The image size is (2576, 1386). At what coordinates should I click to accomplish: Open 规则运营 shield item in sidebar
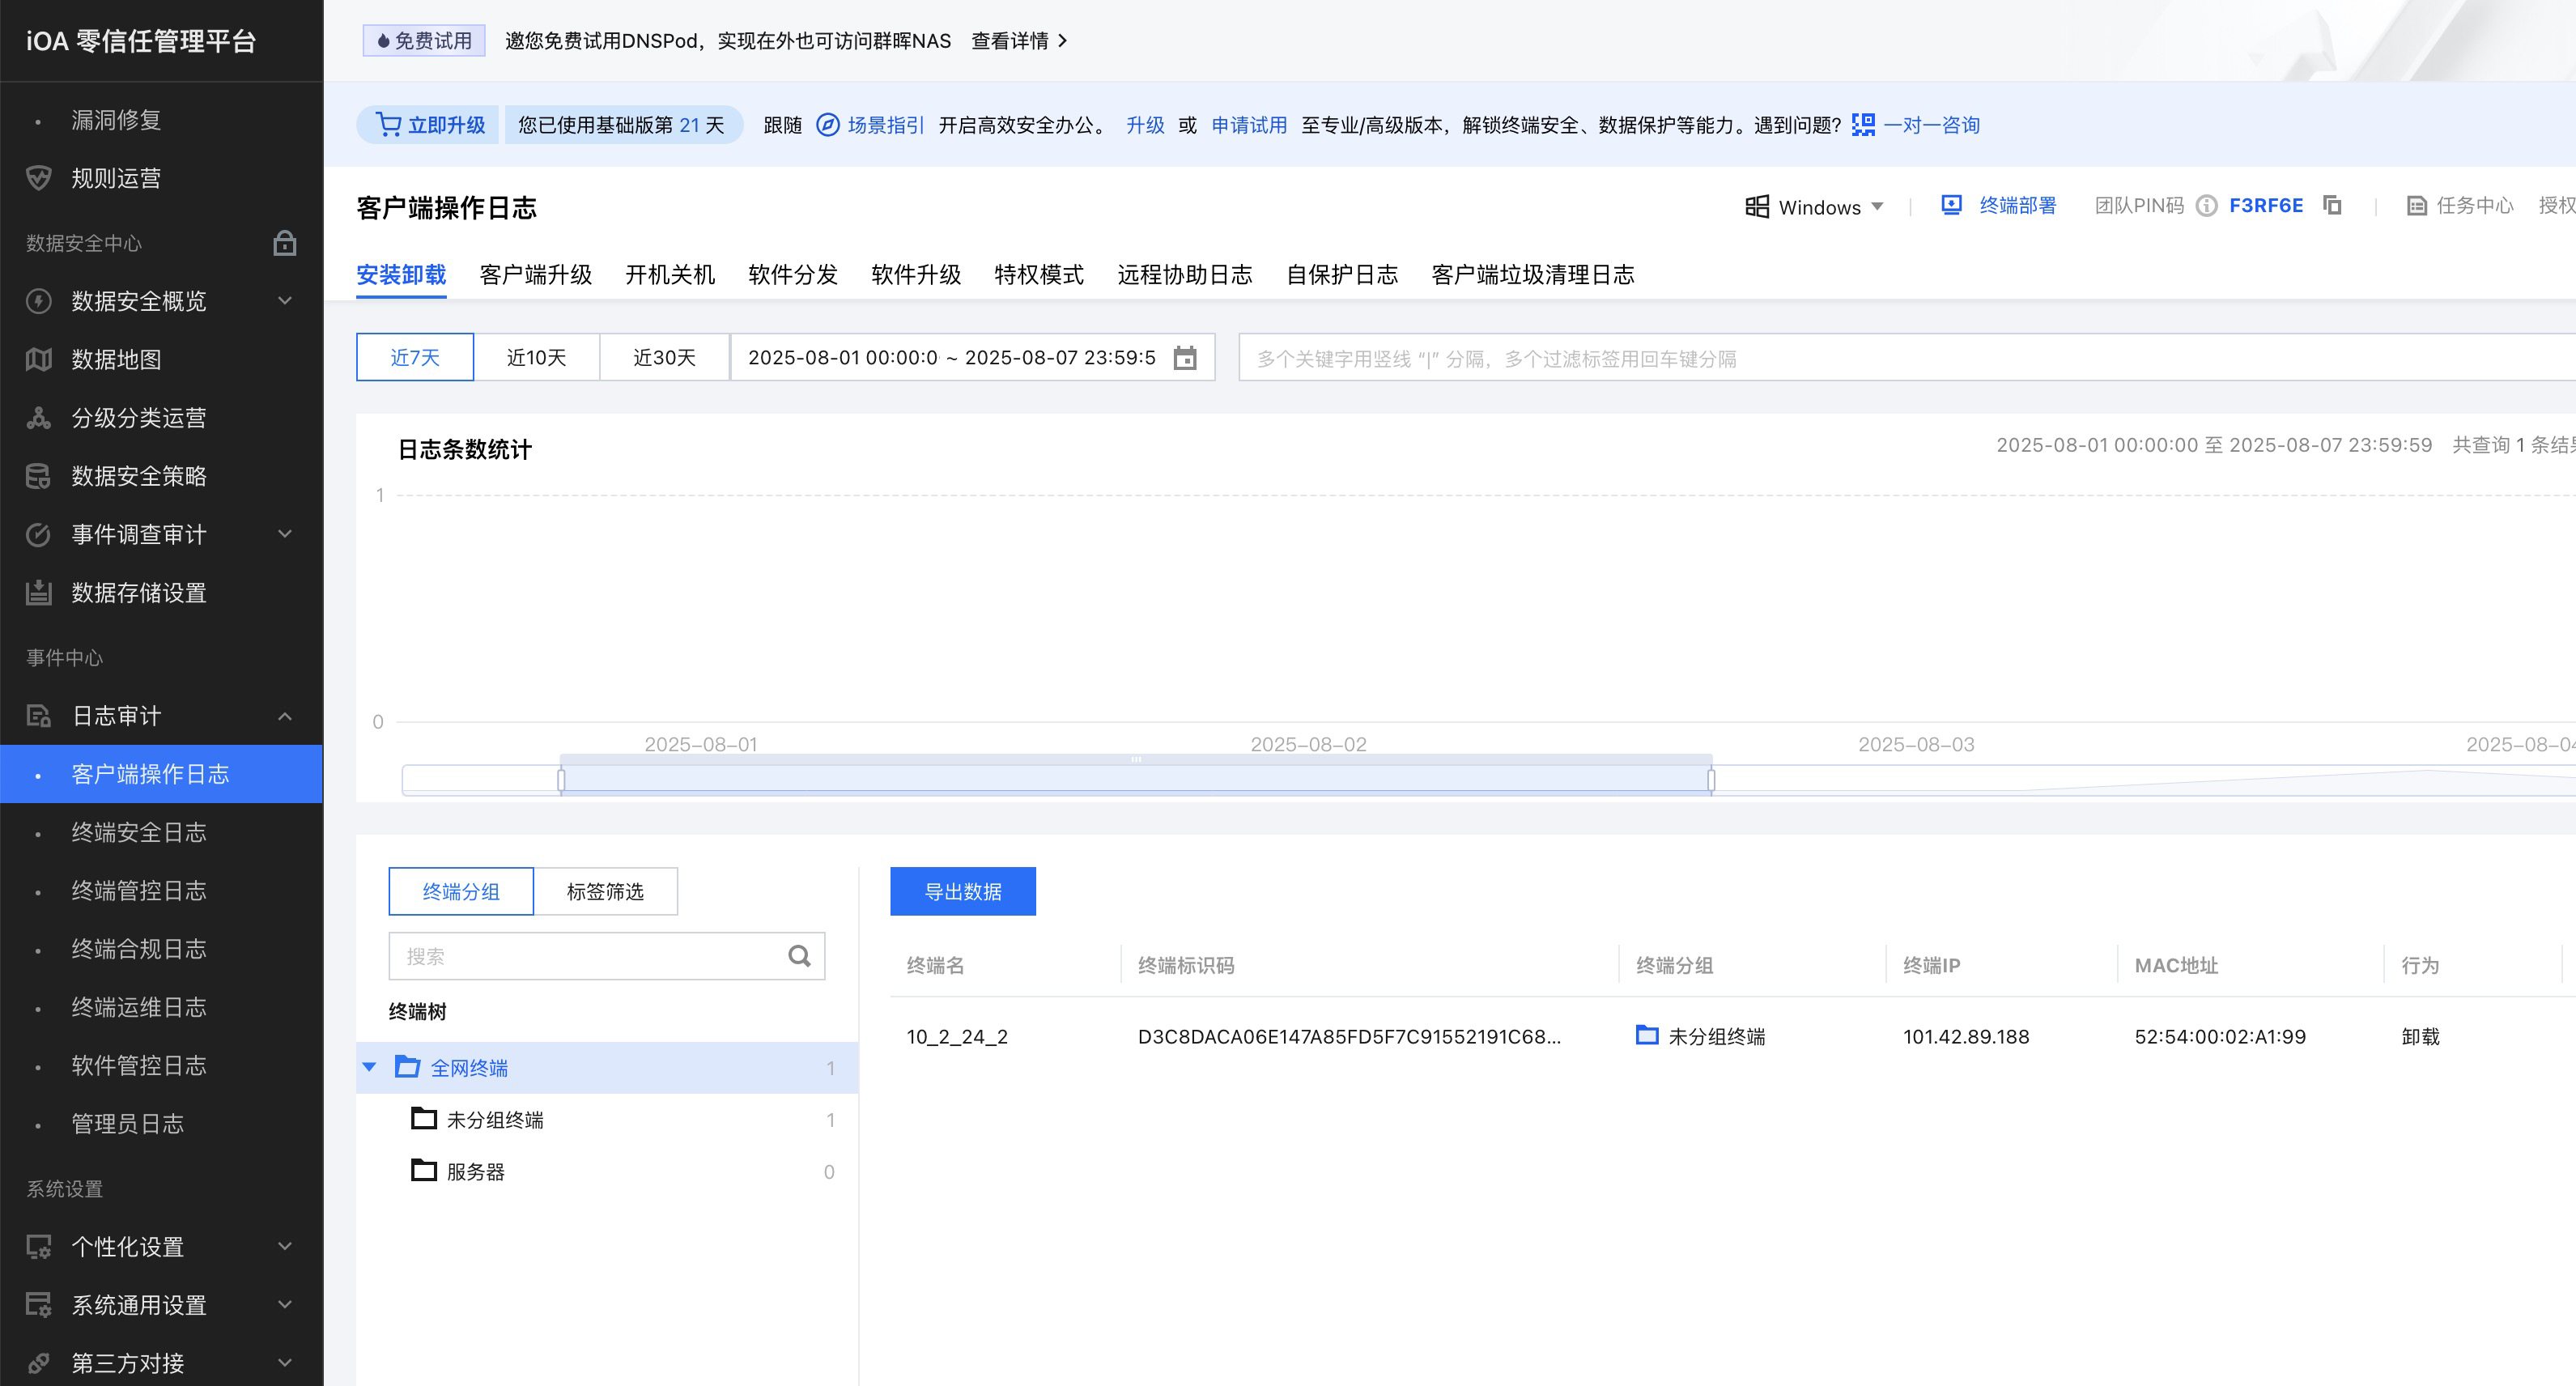pos(116,178)
